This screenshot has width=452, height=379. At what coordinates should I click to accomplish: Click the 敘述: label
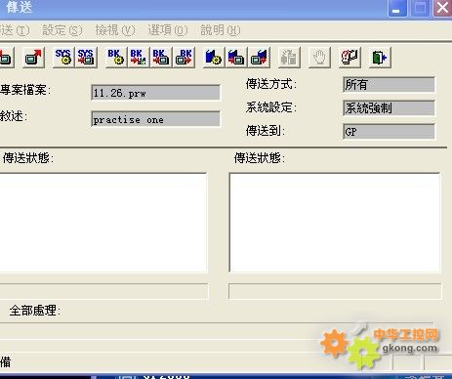pos(14,116)
